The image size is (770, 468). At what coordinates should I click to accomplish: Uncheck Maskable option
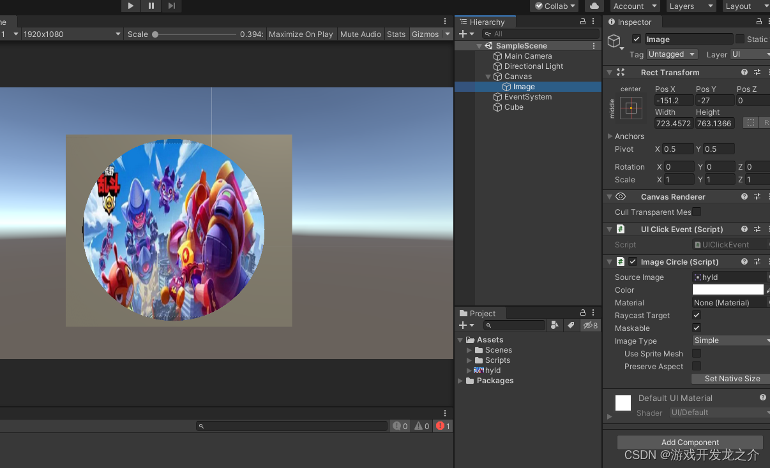[697, 328]
